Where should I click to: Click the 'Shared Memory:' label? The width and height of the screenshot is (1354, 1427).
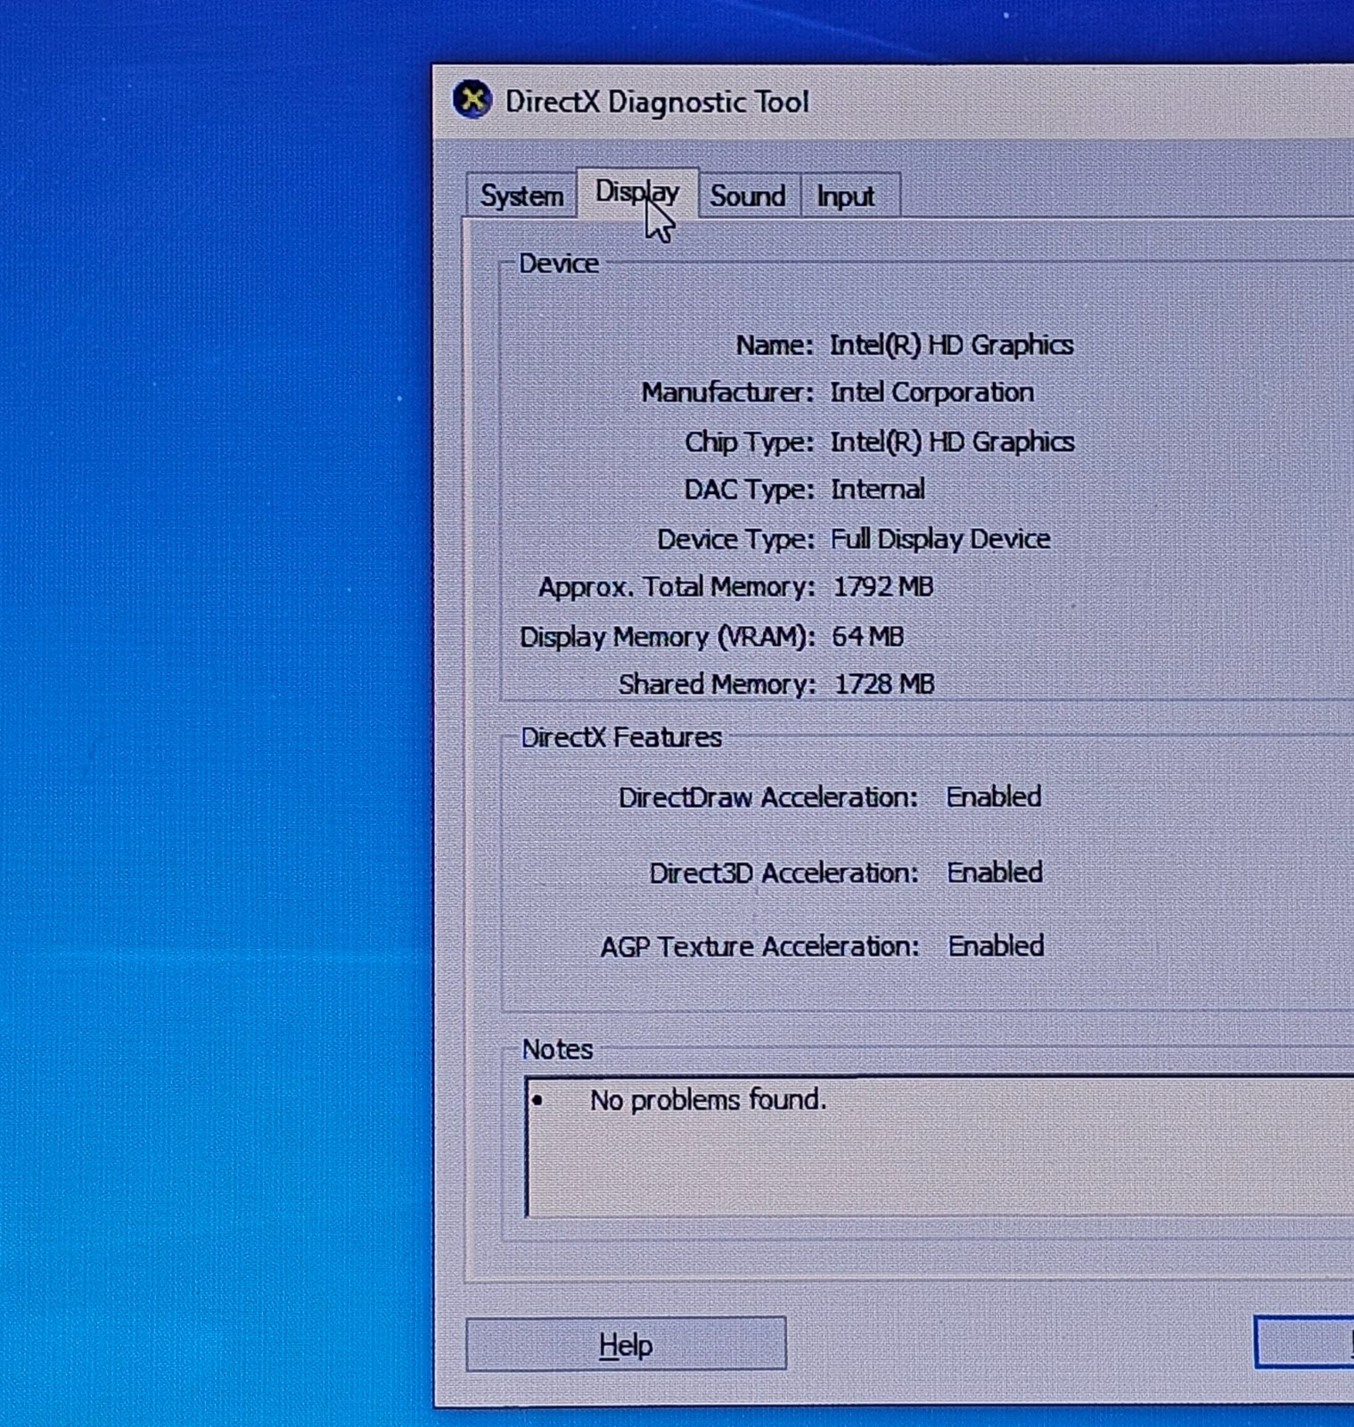[718, 684]
